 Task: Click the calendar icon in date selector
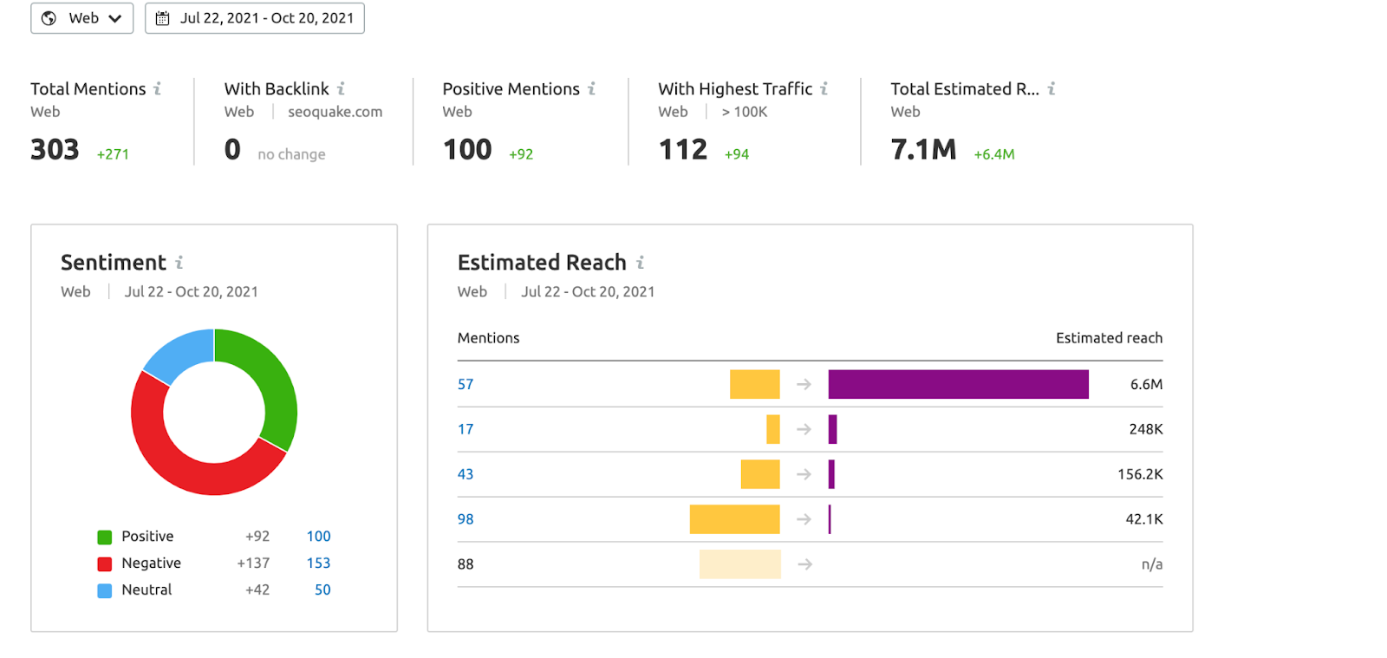click(162, 18)
